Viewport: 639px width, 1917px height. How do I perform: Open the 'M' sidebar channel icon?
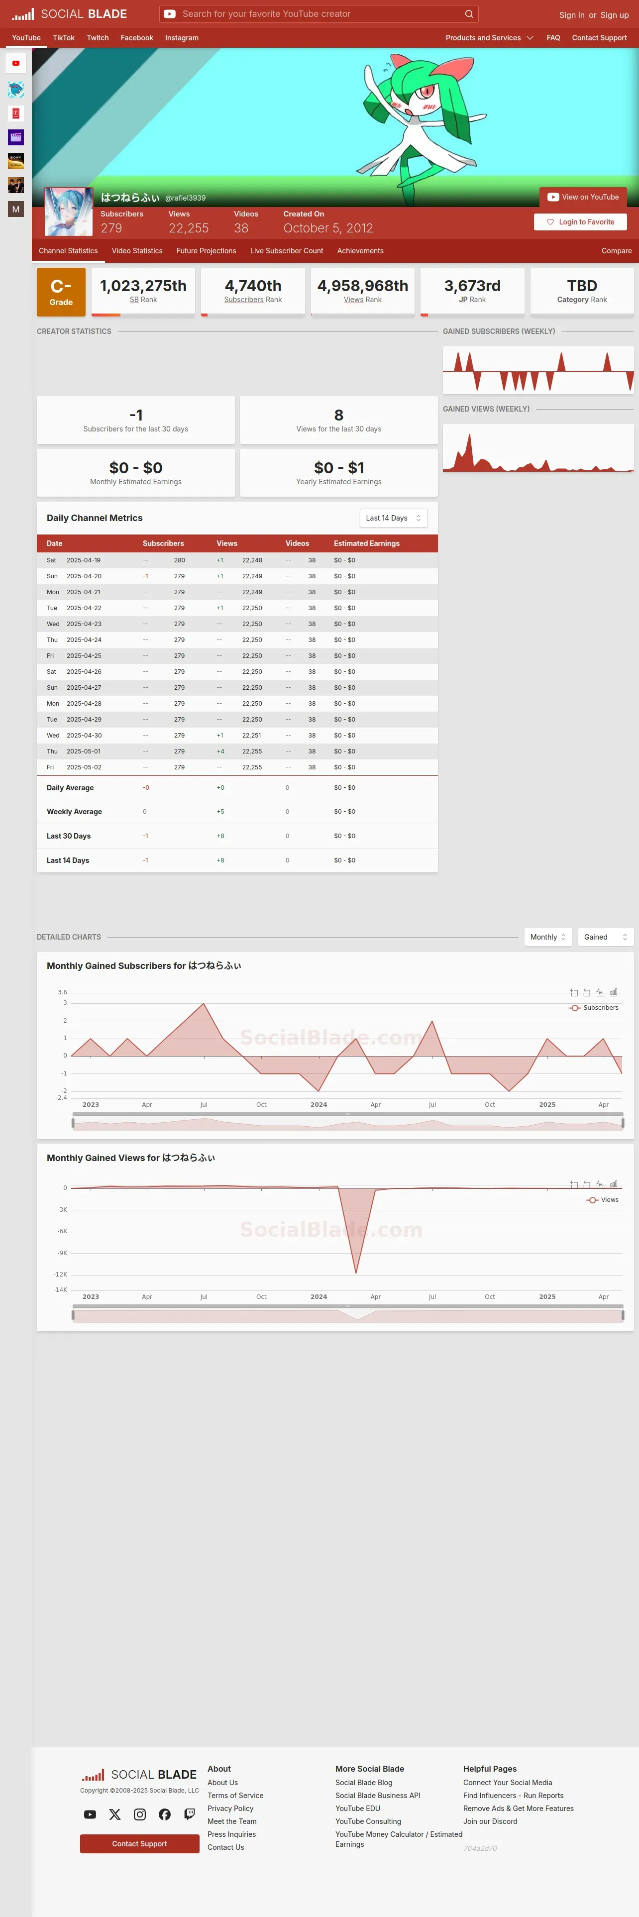15,209
